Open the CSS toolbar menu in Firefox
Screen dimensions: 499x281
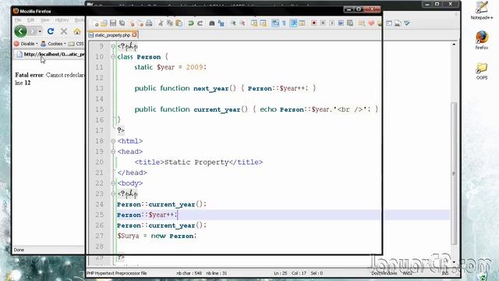[x=76, y=44]
